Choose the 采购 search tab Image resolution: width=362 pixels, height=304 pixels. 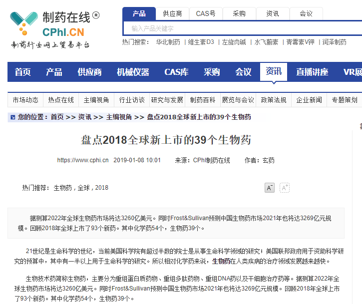click(239, 13)
